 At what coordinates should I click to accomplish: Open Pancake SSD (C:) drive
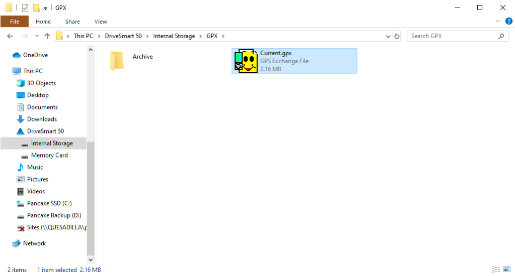coord(49,203)
